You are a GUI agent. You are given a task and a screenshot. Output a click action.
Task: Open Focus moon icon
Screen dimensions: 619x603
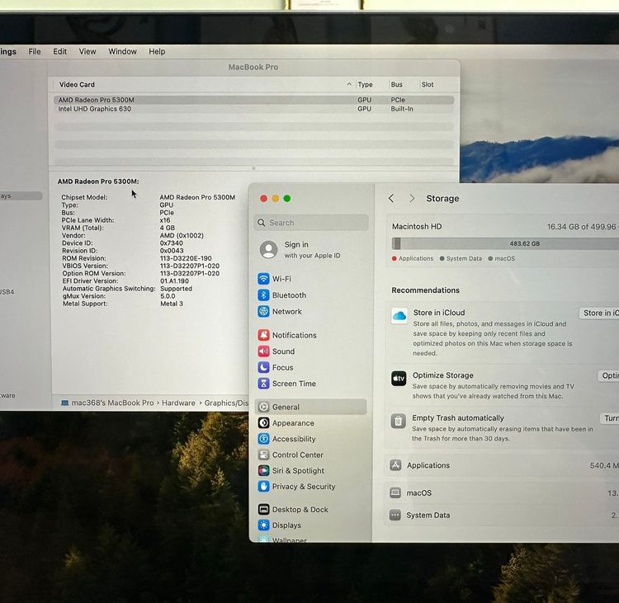263,367
